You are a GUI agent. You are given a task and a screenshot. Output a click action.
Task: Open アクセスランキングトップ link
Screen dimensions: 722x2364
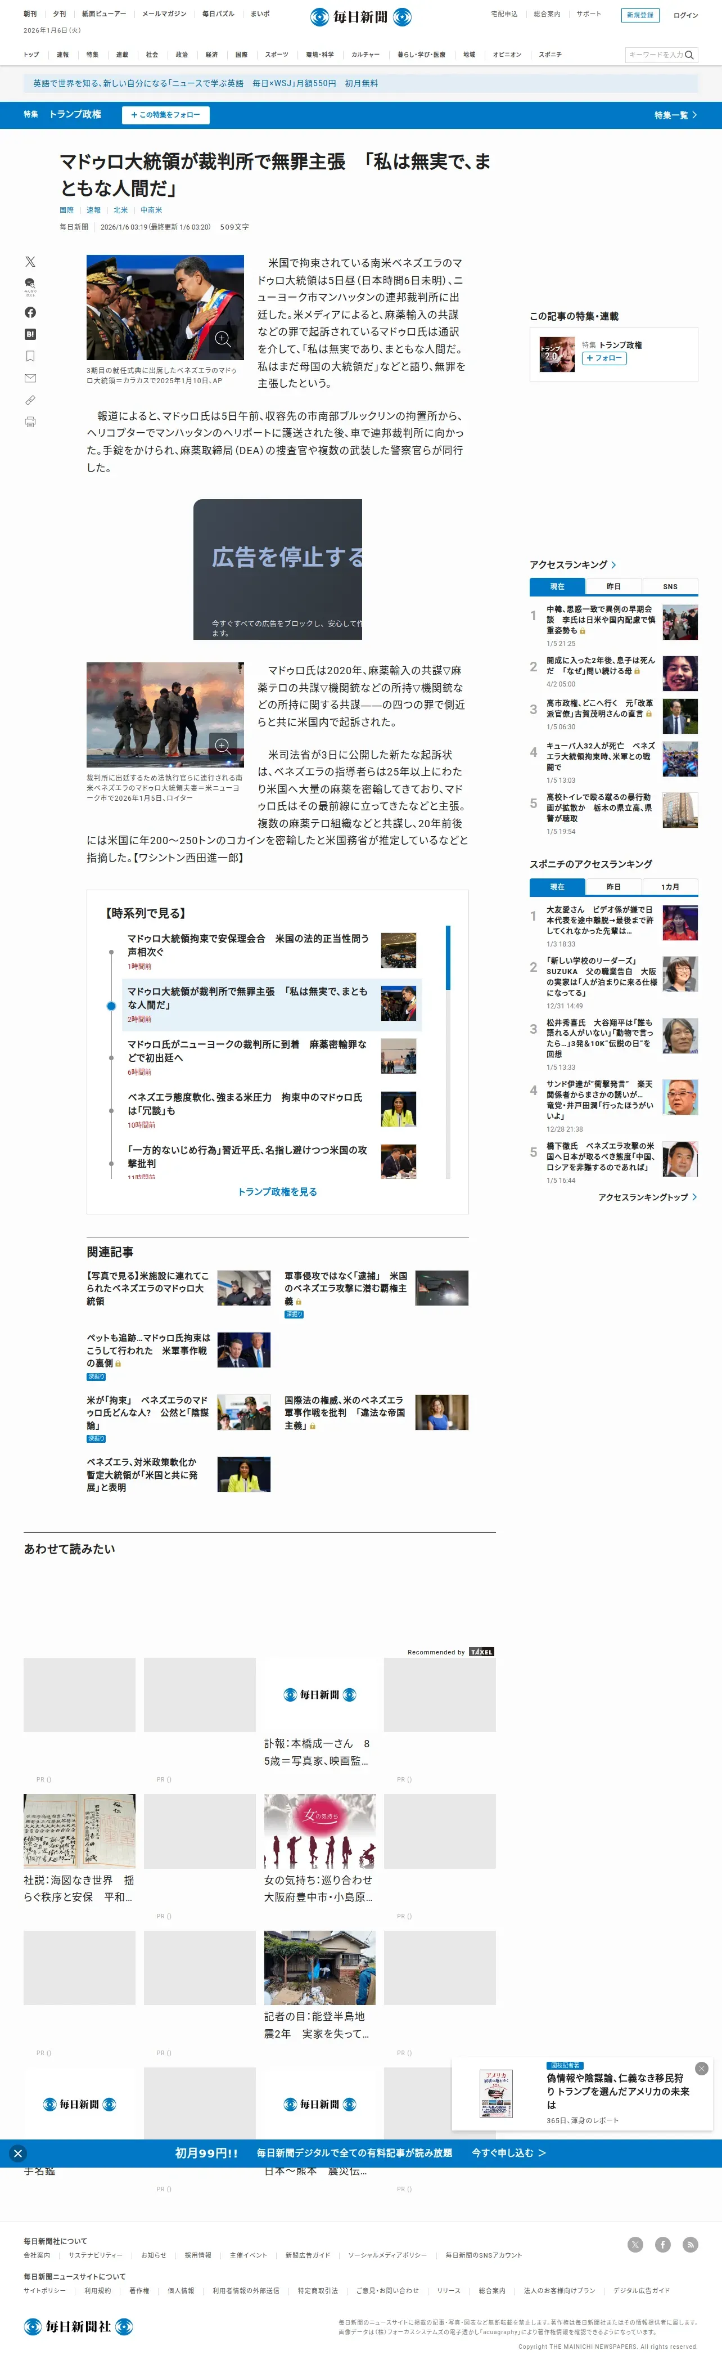click(x=648, y=1197)
